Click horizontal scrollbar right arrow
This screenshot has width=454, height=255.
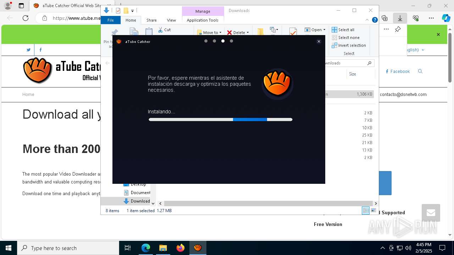coord(376,203)
